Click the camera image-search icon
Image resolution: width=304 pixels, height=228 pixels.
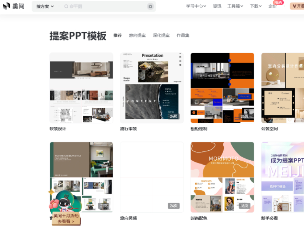tap(150, 6)
